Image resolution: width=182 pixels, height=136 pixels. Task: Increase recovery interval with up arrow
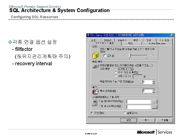(x=154, y=90)
